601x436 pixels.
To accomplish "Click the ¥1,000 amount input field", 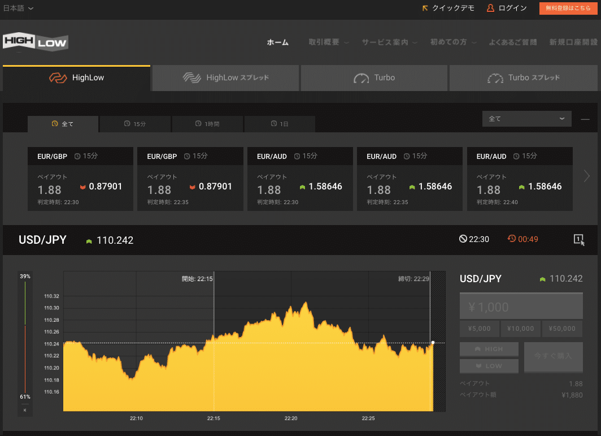I will (521, 307).
